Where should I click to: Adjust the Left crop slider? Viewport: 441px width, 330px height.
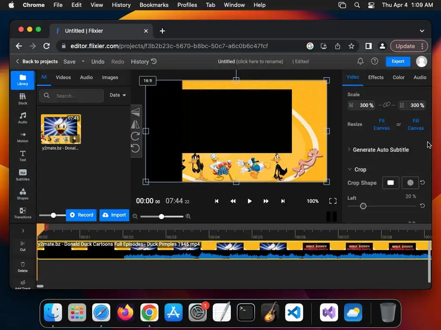click(x=363, y=206)
